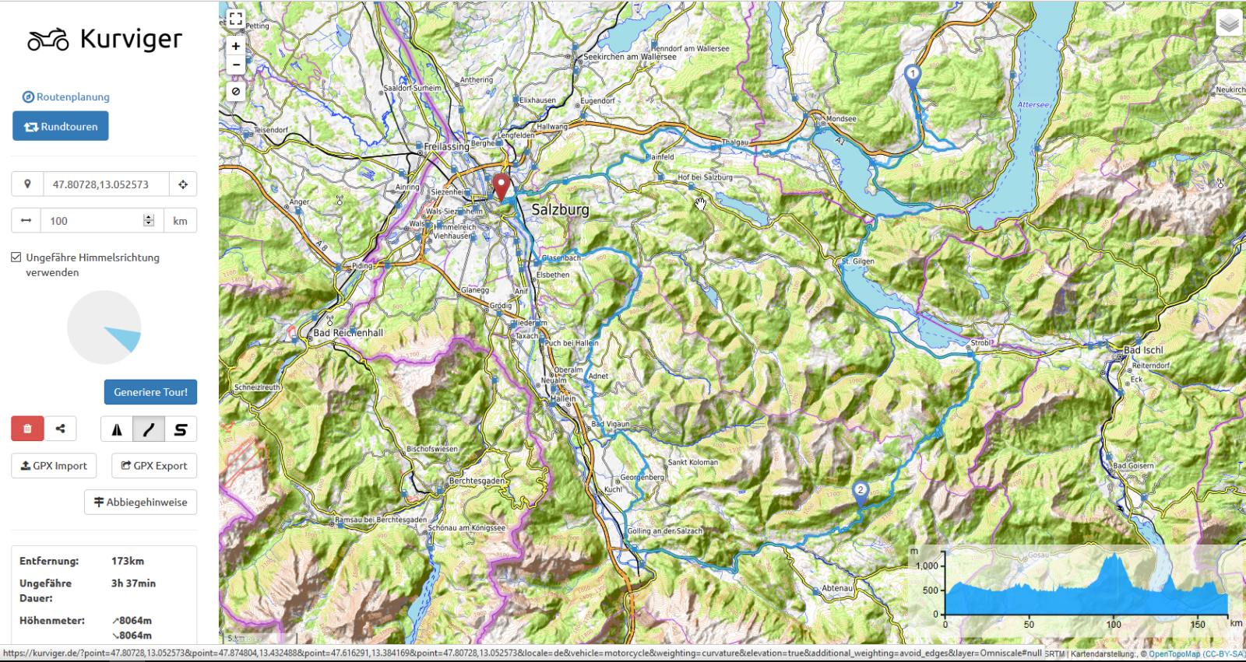Select the curvy route S icon

coord(181,429)
